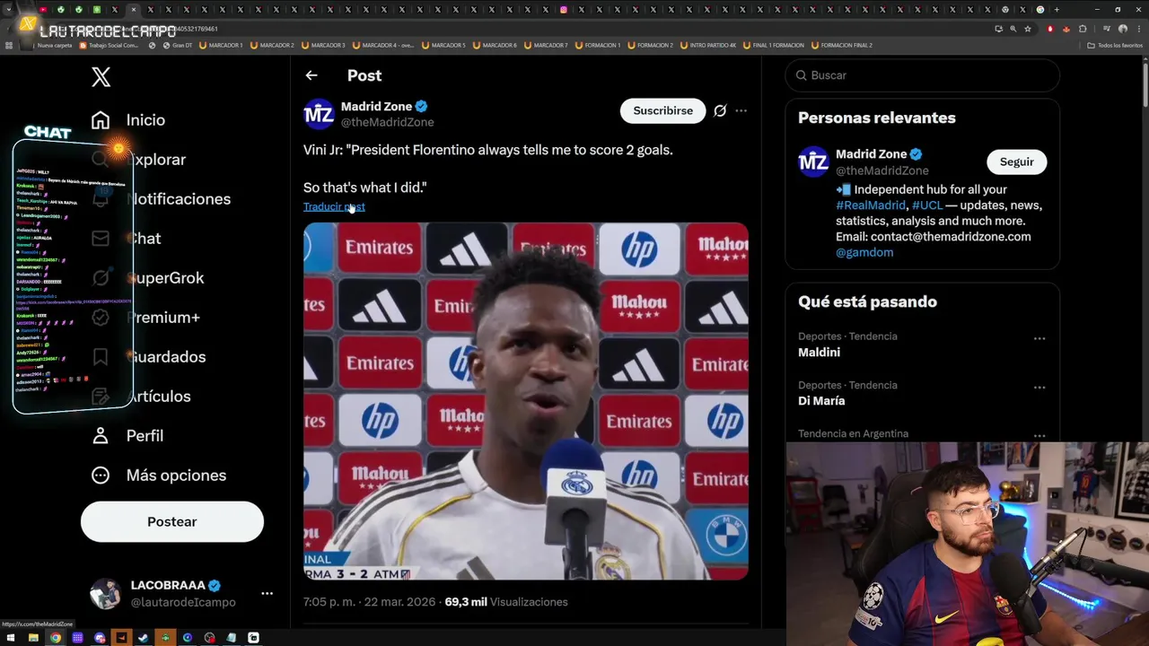The height and width of the screenshot is (646, 1149).
Task: Open Discord from the taskbar
Action: pos(100,638)
